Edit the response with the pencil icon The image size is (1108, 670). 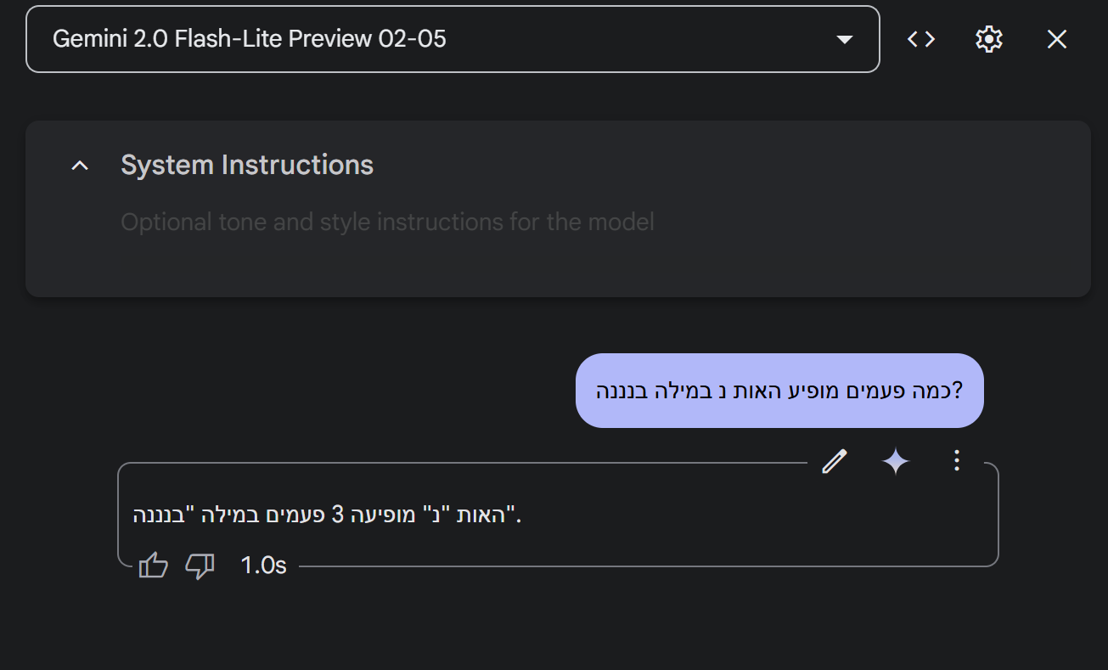point(835,461)
